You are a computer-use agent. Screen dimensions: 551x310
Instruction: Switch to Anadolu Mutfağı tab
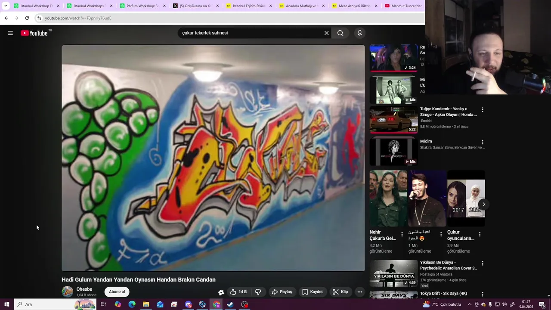coord(302,6)
